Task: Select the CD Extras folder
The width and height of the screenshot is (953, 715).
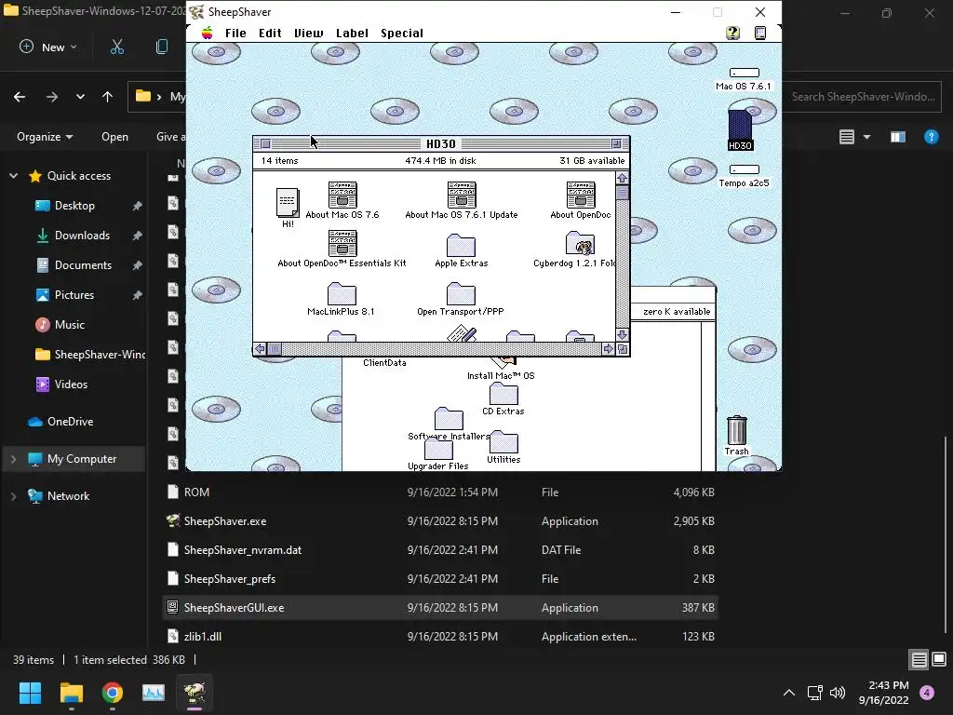Action: (503, 395)
